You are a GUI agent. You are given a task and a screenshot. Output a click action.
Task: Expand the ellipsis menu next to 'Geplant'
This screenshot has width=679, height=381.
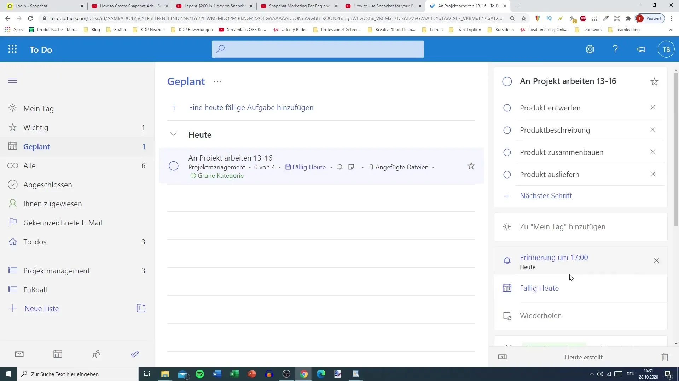pyautogui.click(x=217, y=81)
